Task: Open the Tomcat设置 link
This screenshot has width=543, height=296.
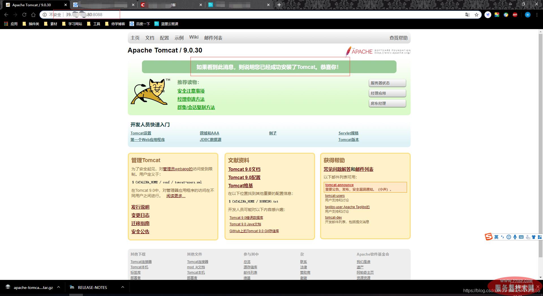Action: [x=141, y=133]
